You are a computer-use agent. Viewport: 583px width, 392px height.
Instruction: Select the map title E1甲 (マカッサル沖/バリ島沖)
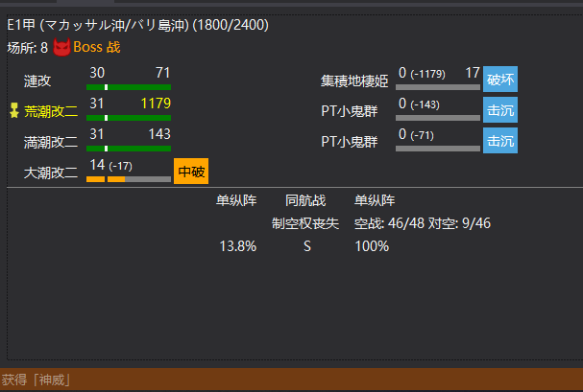pos(98,25)
